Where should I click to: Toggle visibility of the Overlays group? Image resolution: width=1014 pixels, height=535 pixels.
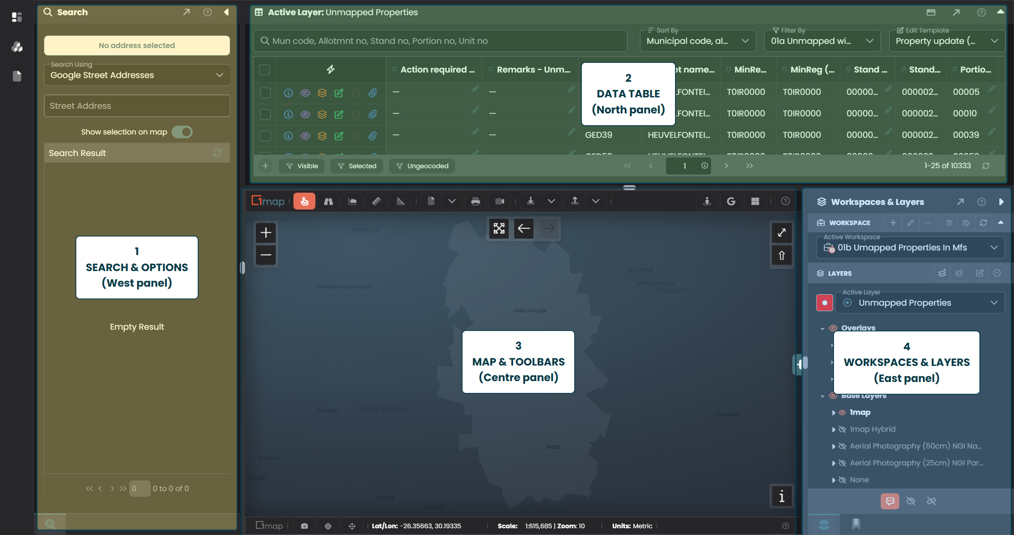pos(833,328)
